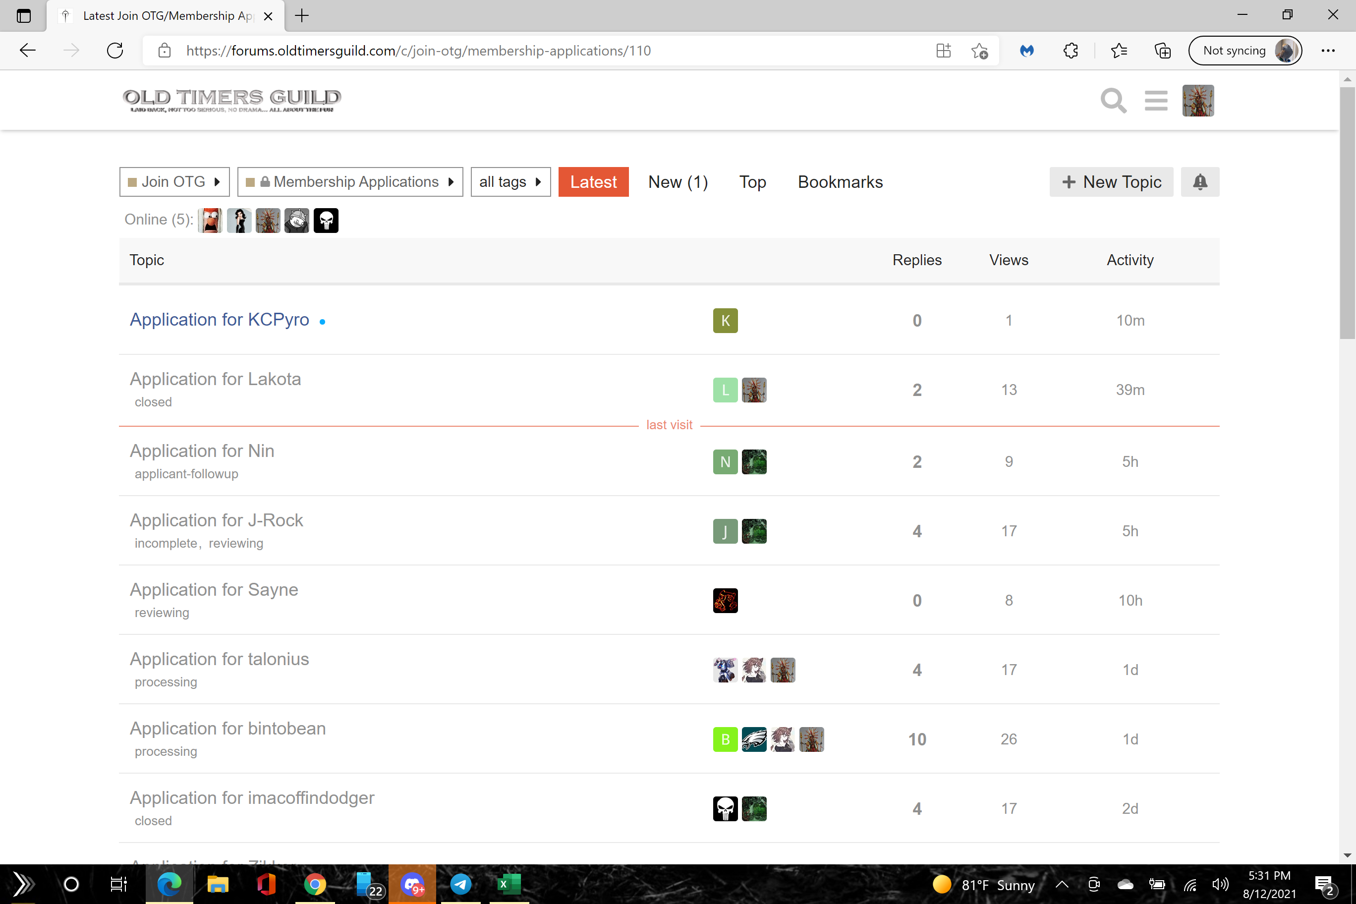Open the forum search magnifier icon
Screen dimensions: 1356x904
(x=1113, y=101)
